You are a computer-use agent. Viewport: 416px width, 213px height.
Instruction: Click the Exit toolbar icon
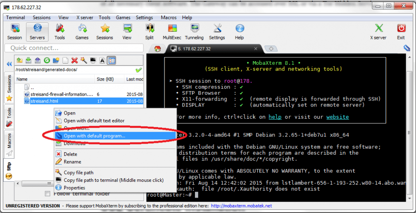(x=401, y=32)
